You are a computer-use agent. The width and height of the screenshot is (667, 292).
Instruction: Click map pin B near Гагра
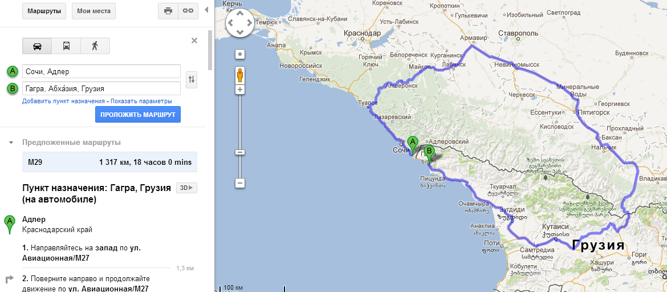429,154
